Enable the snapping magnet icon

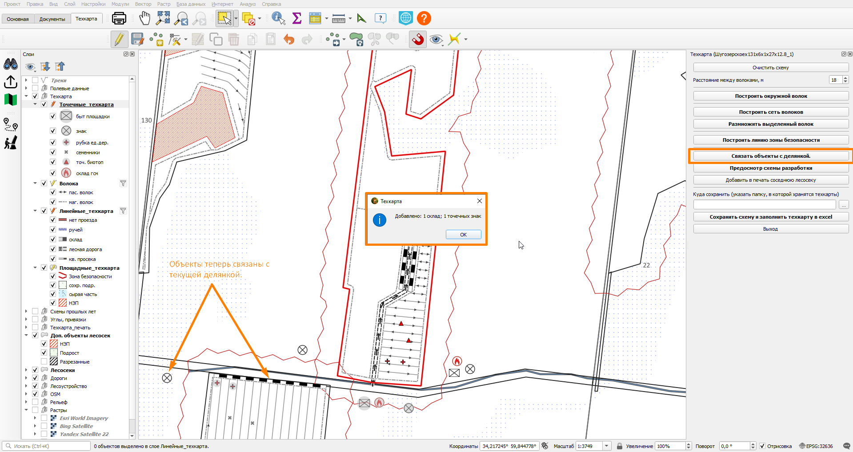click(x=417, y=39)
